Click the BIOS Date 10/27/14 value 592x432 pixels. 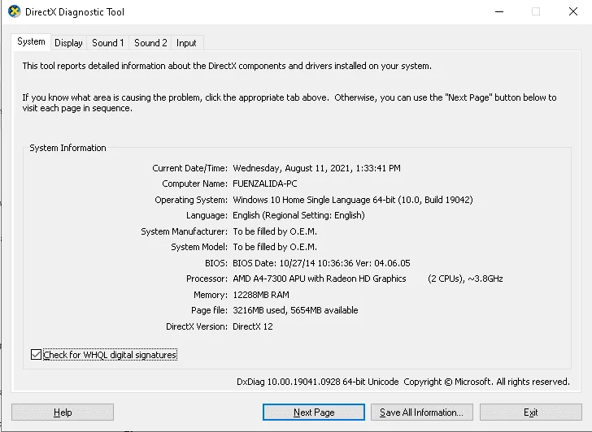[x=321, y=263]
